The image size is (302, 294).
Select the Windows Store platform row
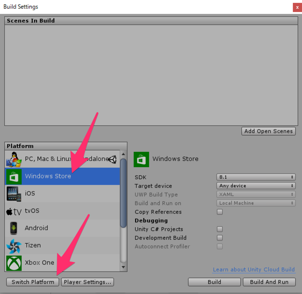coord(62,176)
